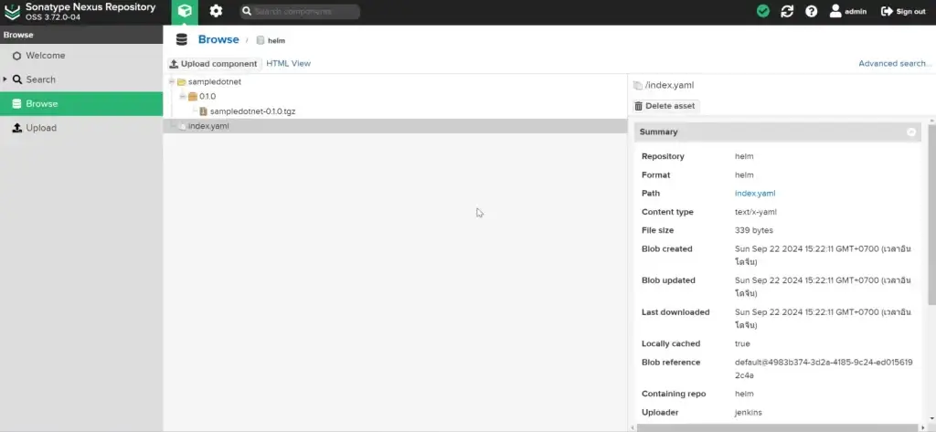Open the administration gear icon
Screen dimensions: 936x432
[x=216, y=11]
